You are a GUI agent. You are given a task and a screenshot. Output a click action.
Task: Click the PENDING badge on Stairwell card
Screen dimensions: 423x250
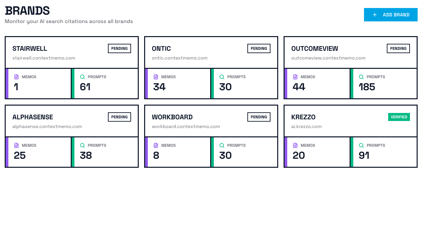[119, 48]
